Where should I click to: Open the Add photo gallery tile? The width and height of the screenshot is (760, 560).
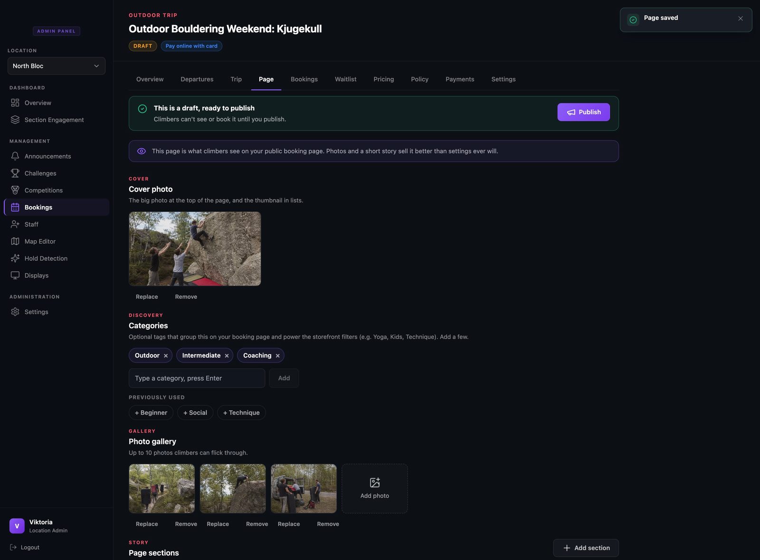375,488
